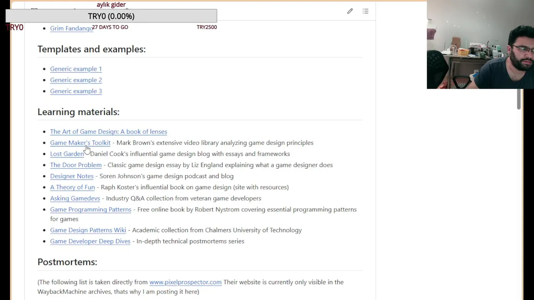Open A Theory of Fun link

point(72,187)
